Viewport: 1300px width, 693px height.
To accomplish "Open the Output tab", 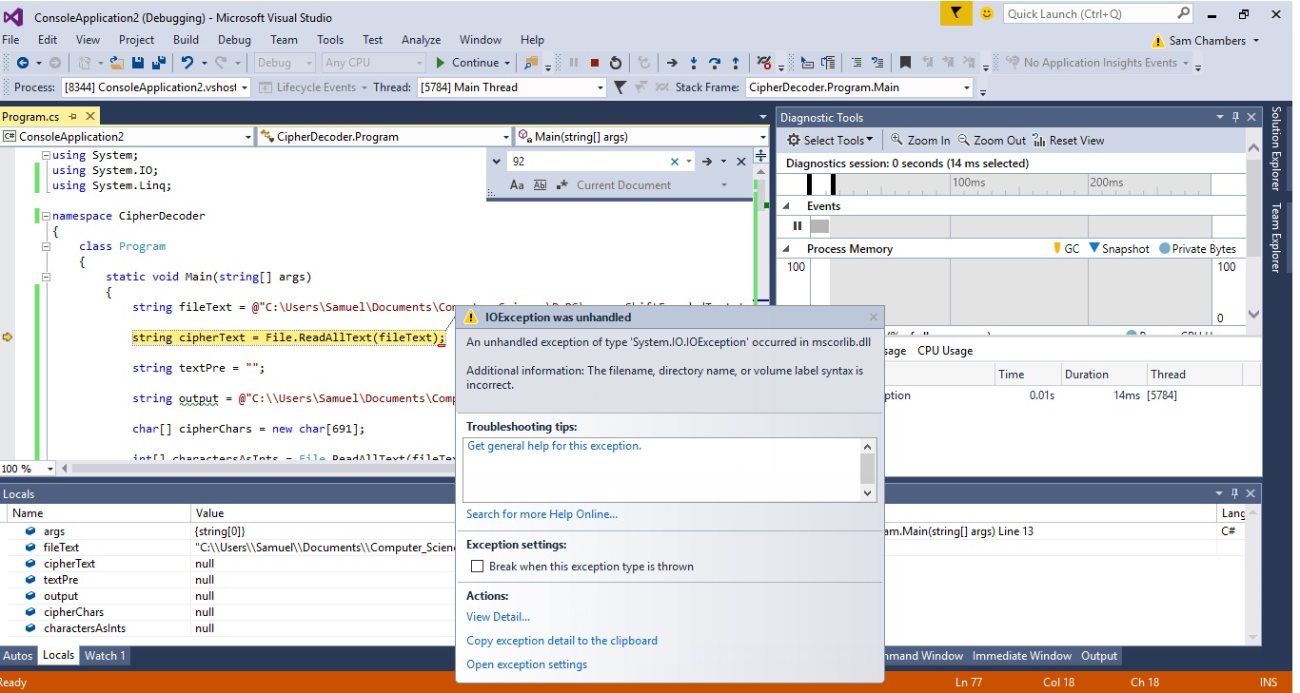I will click(1099, 656).
